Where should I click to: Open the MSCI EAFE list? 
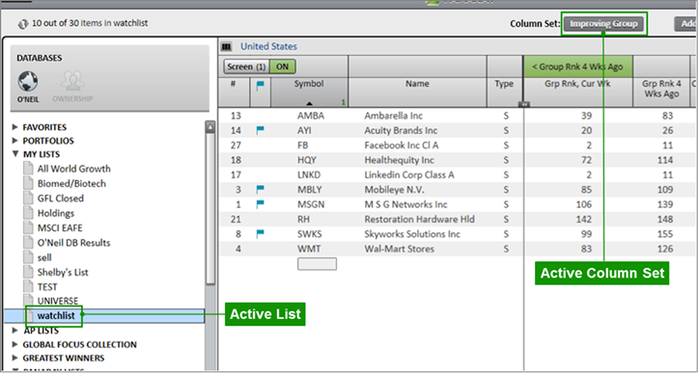(x=60, y=227)
